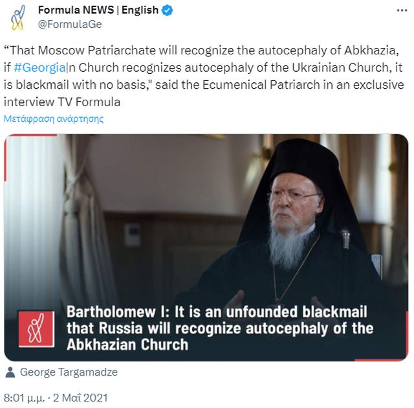The height and width of the screenshot is (408, 414).
Task: Click the blue verified badge
Action: pos(167,10)
